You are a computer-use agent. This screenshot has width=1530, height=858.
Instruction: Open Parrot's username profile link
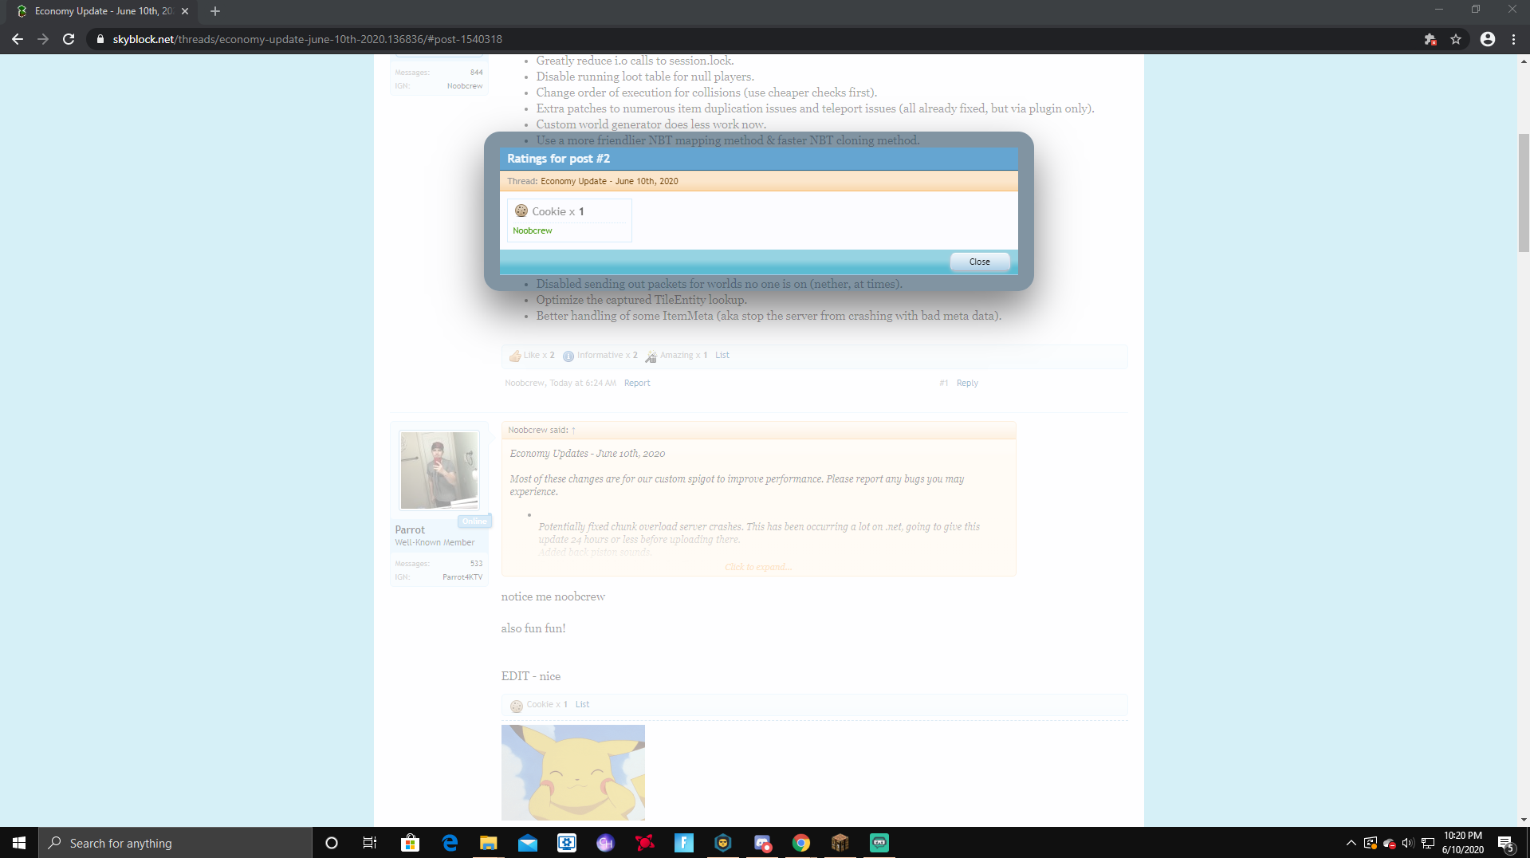click(x=410, y=529)
